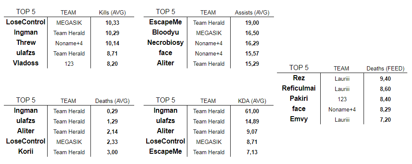Click the 7,13 KDA value for EscapeMe

(252, 152)
